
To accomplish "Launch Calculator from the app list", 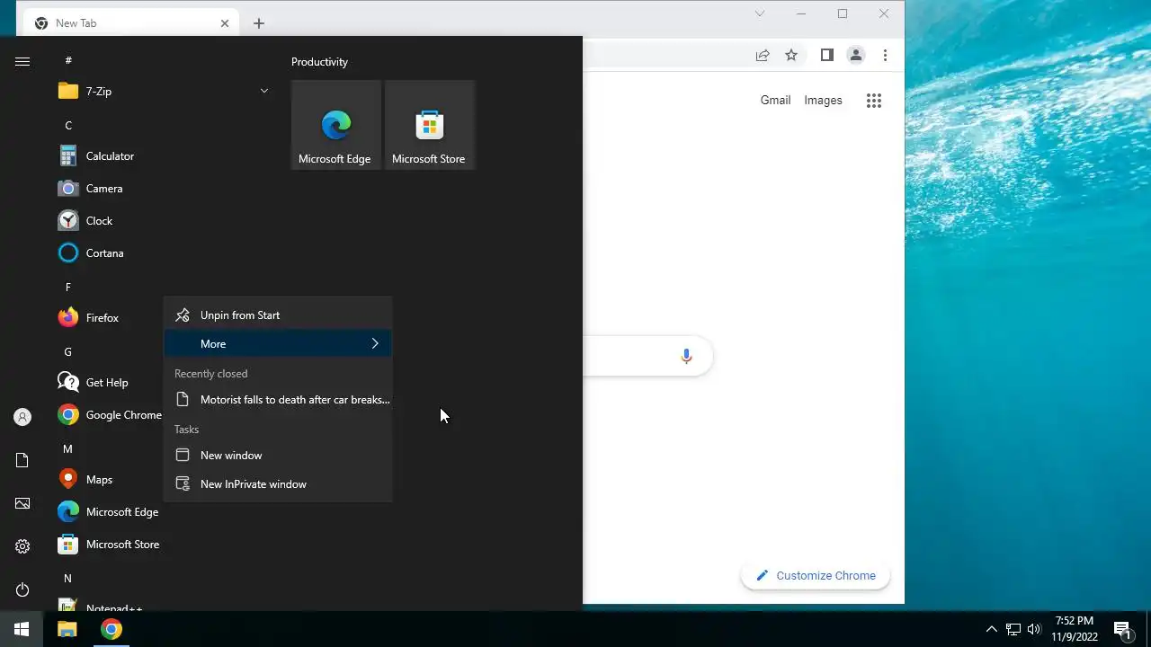I will click(164, 156).
